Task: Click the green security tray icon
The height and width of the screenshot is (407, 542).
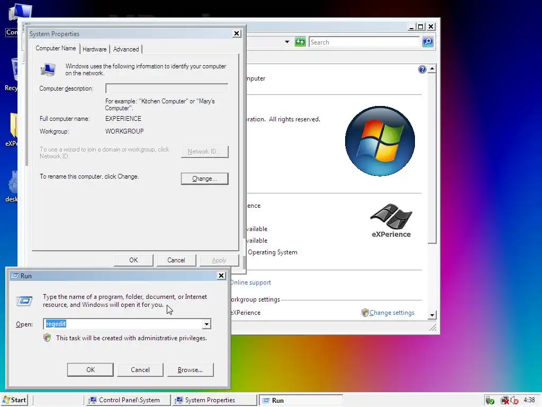Action: click(490, 401)
